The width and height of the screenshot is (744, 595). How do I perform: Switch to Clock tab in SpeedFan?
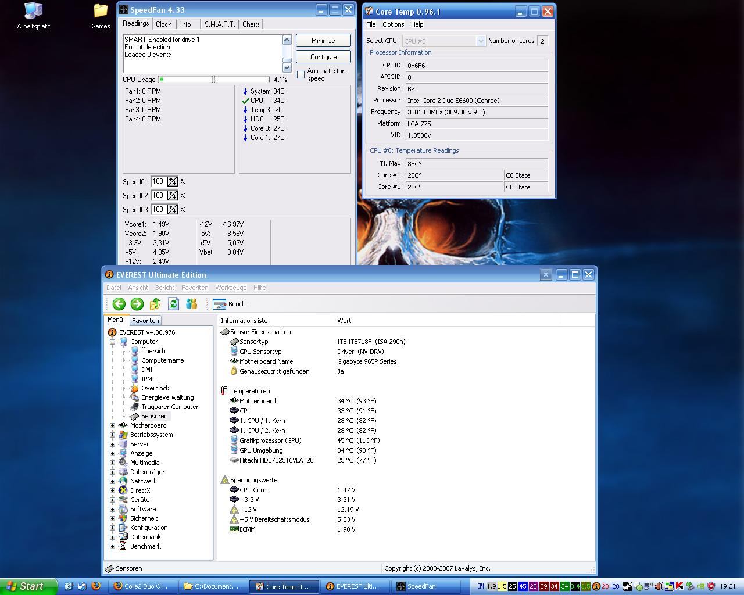click(x=163, y=24)
